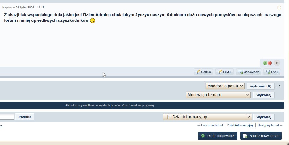Go to Poprzedni temat

point(210,125)
